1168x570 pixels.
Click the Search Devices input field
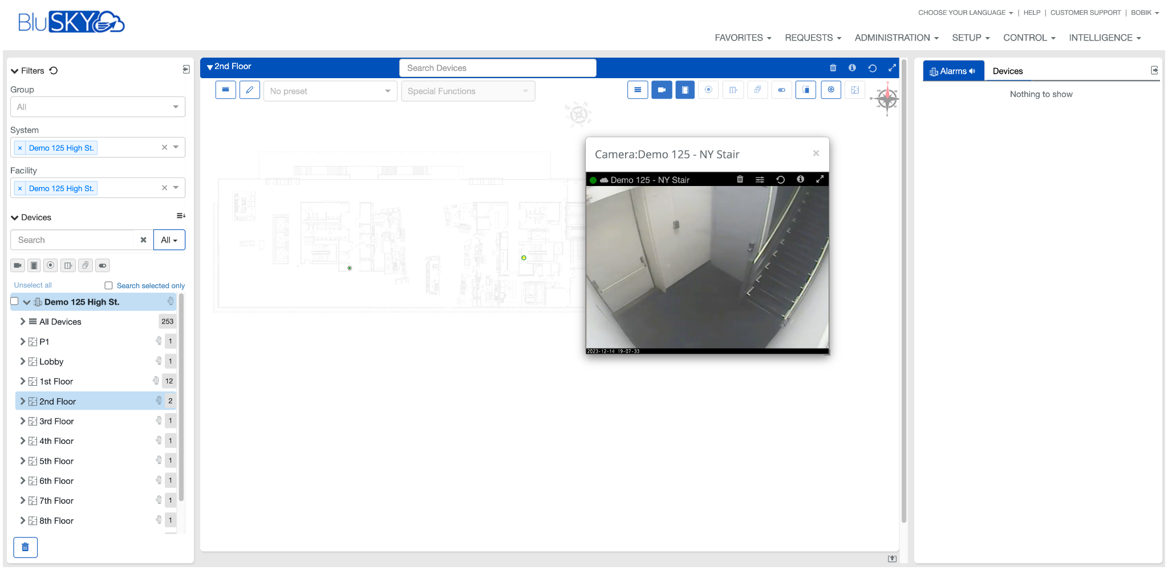click(497, 68)
